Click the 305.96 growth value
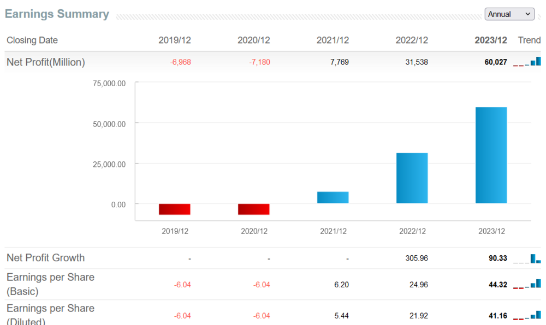Image resolution: width=546 pixels, height=325 pixels. click(x=417, y=258)
